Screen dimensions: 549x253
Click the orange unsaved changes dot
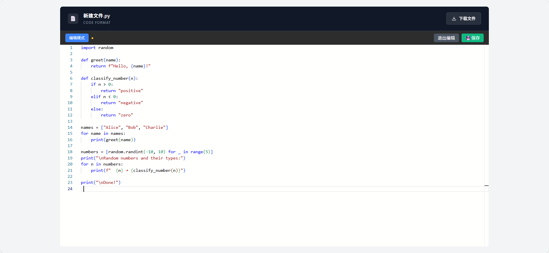pyautogui.click(x=92, y=38)
